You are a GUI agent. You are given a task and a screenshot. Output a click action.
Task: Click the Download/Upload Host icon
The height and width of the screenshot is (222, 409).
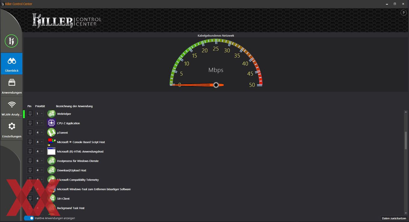click(51, 170)
